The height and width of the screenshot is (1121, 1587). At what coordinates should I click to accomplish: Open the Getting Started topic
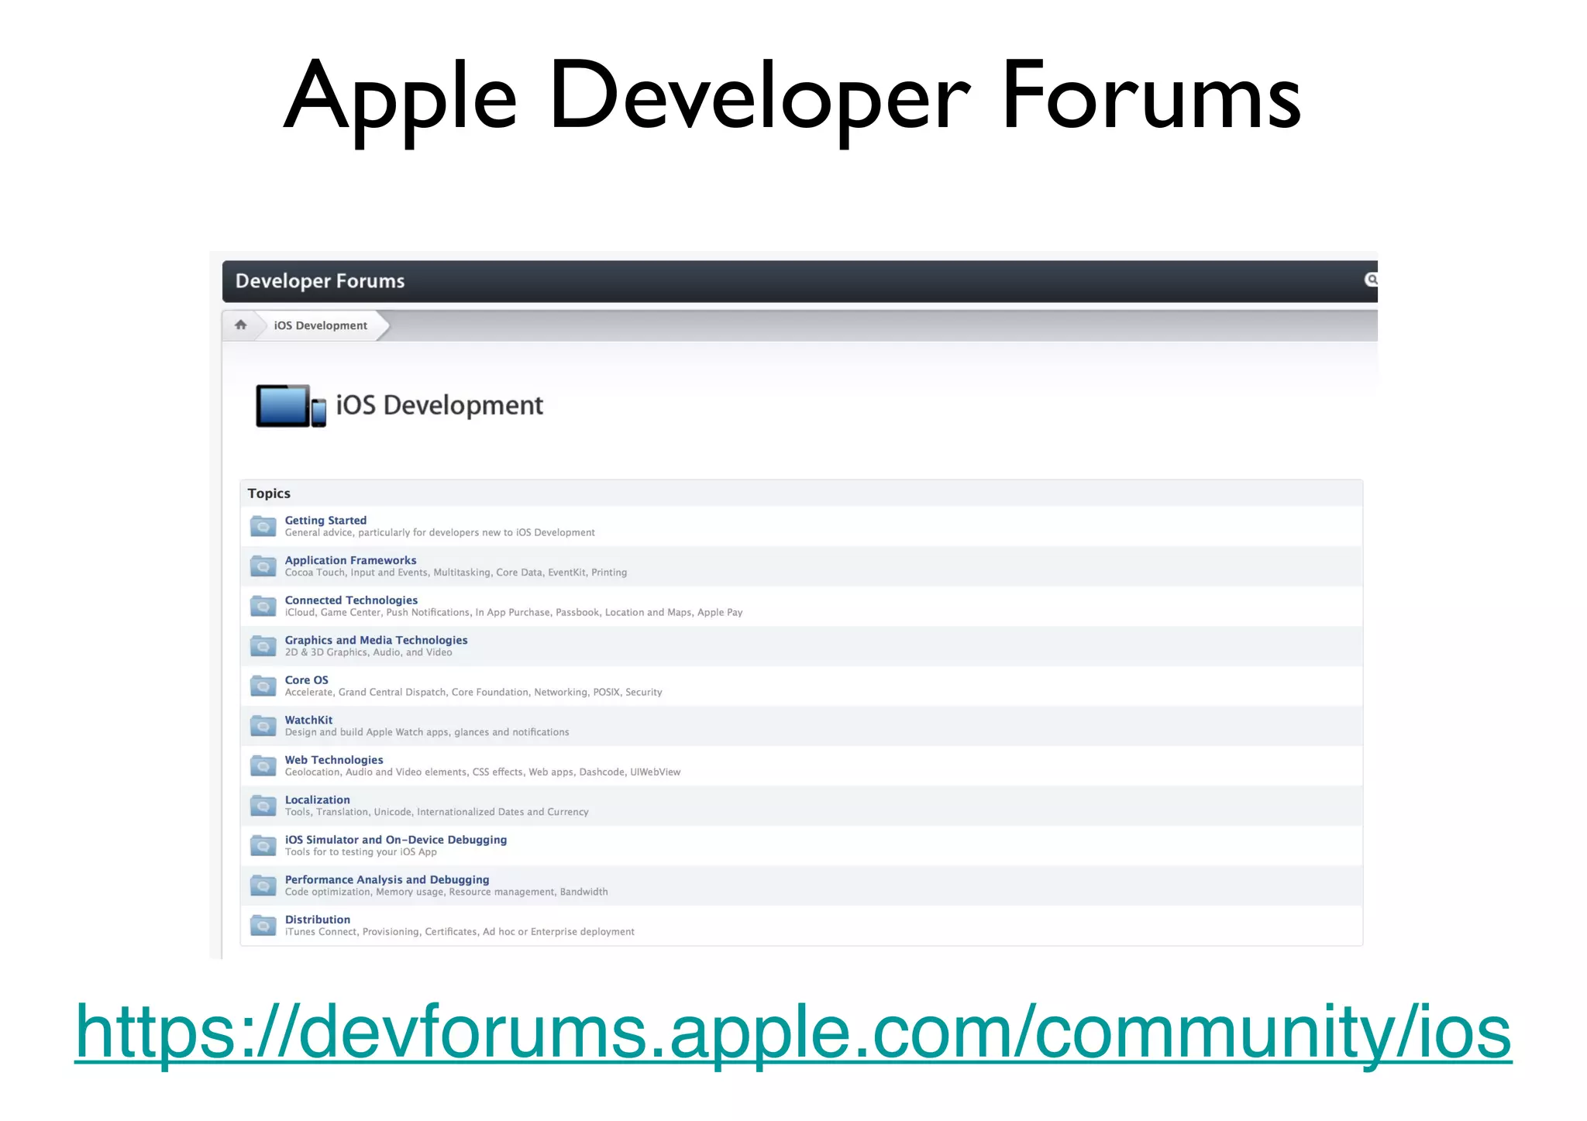[325, 521]
